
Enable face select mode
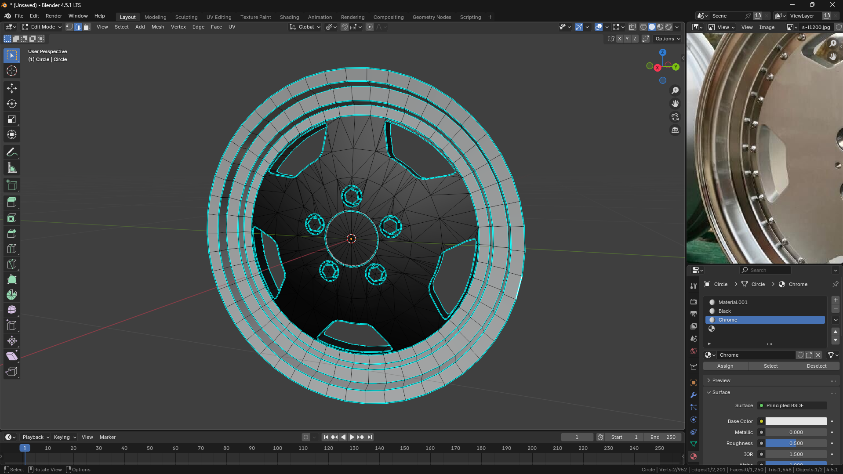[x=87, y=27]
